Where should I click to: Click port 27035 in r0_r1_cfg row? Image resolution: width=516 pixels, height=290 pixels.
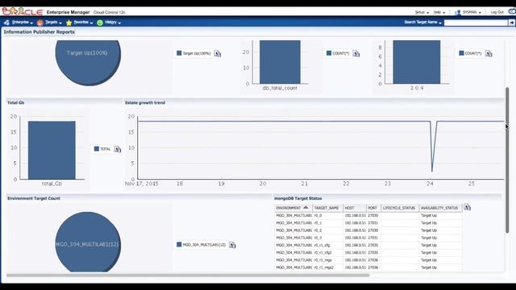(x=372, y=245)
